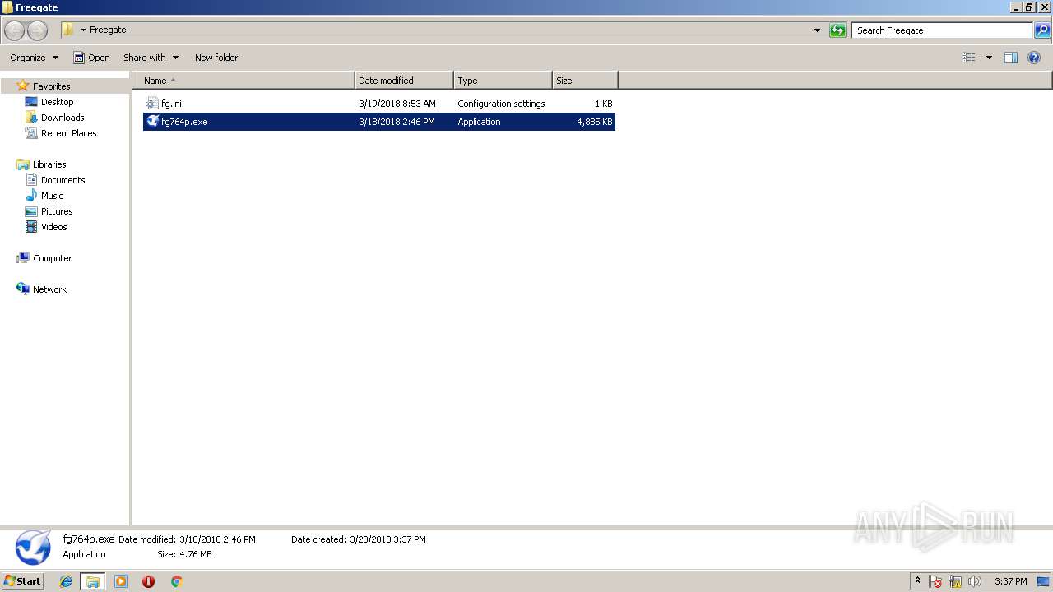Click the Videos library icon
Image resolution: width=1053 pixels, height=592 pixels.
31,227
